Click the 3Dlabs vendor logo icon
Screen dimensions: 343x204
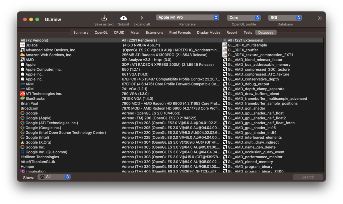tap(22, 45)
